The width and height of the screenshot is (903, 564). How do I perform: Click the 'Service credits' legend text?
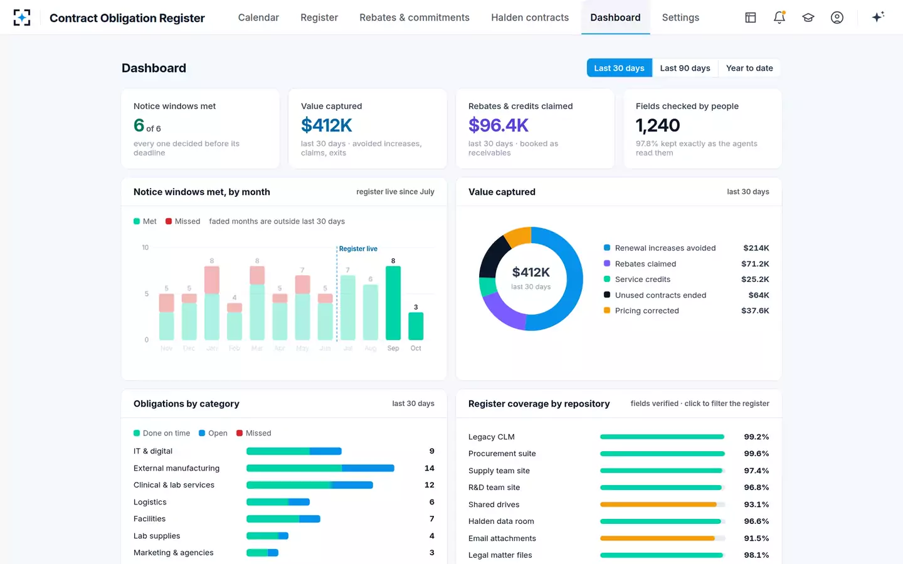click(x=643, y=279)
